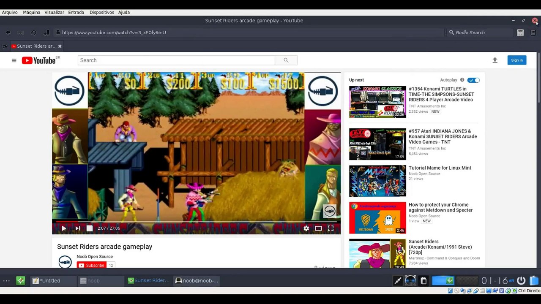
Task: Open the Arquivo menu
Action: click(10, 12)
